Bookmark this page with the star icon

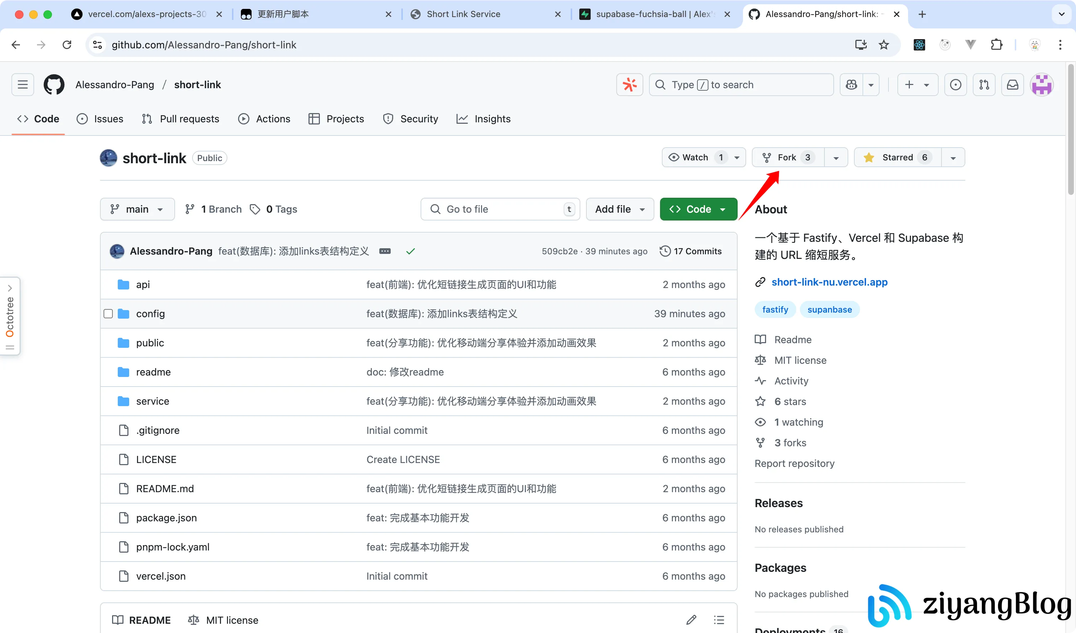(884, 45)
